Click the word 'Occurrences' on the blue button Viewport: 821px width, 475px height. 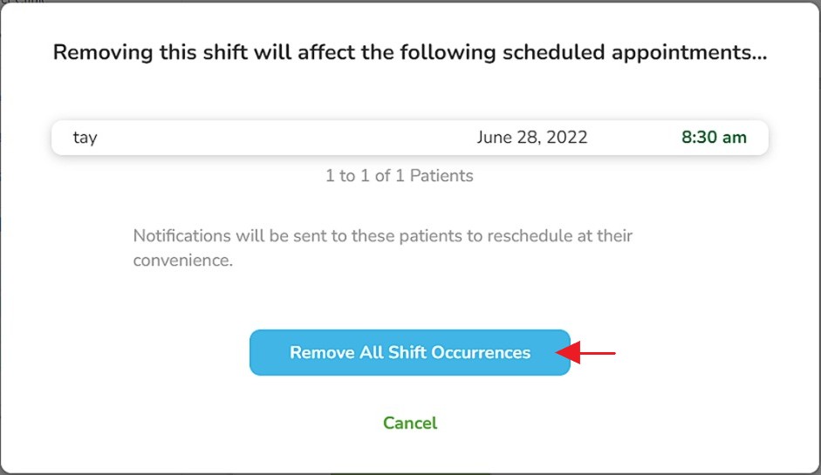coord(485,353)
